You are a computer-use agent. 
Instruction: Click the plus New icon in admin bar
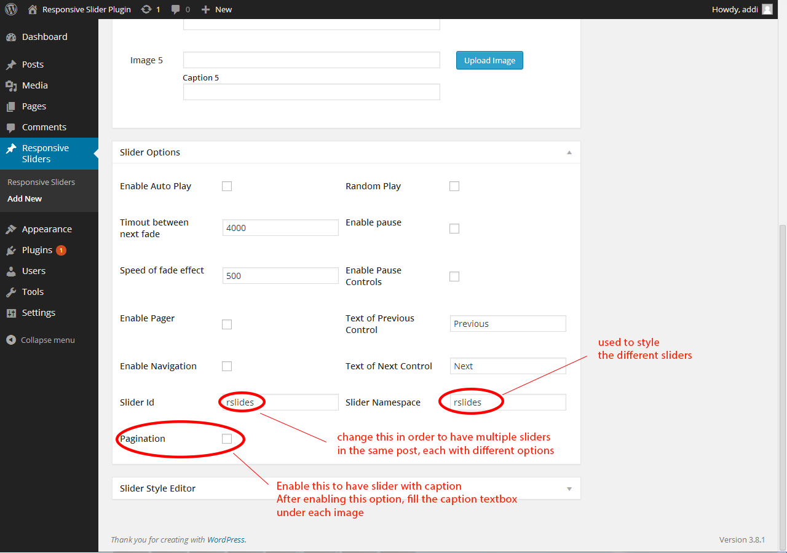[x=206, y=9]
